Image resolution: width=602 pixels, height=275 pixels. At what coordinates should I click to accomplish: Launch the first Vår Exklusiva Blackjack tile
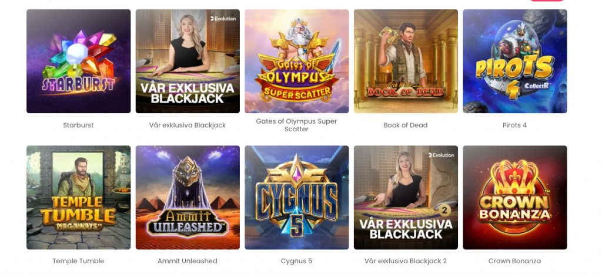(188, 62)
